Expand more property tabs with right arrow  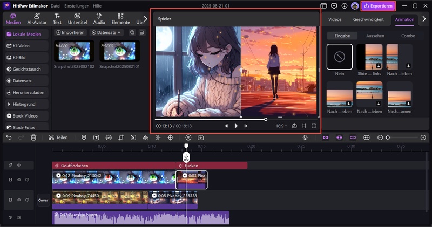pyautogui.click(x=424, y=19)
